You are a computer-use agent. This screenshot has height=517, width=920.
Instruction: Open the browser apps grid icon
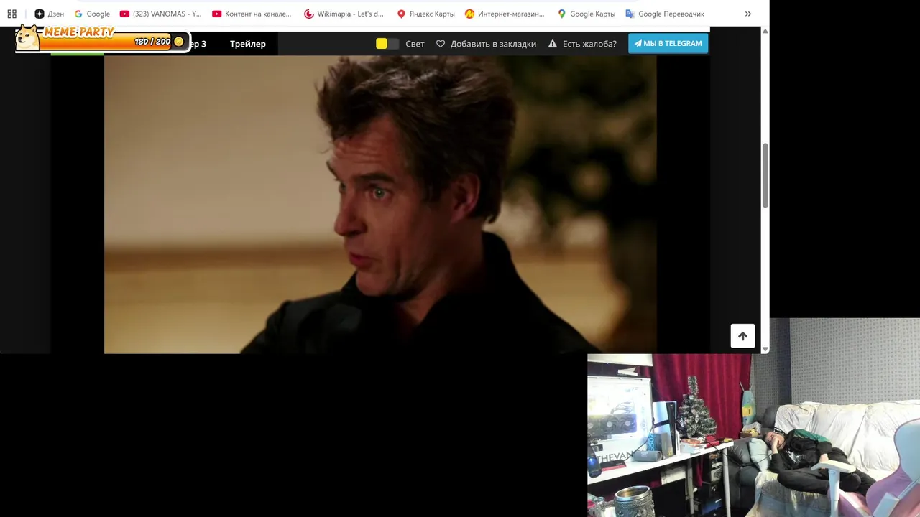pyautogui.click(x=11, y=14)
